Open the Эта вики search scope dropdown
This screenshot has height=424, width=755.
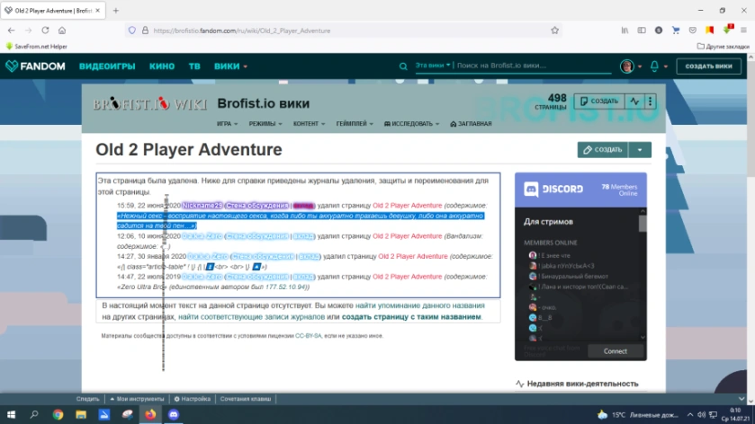pyautogui.click(x=432, y=66)
